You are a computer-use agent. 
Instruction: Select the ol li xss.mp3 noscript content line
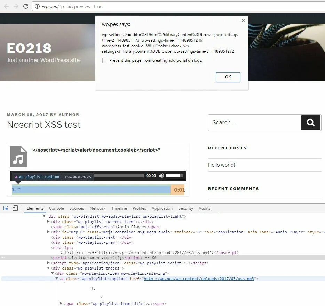[149, 253]
